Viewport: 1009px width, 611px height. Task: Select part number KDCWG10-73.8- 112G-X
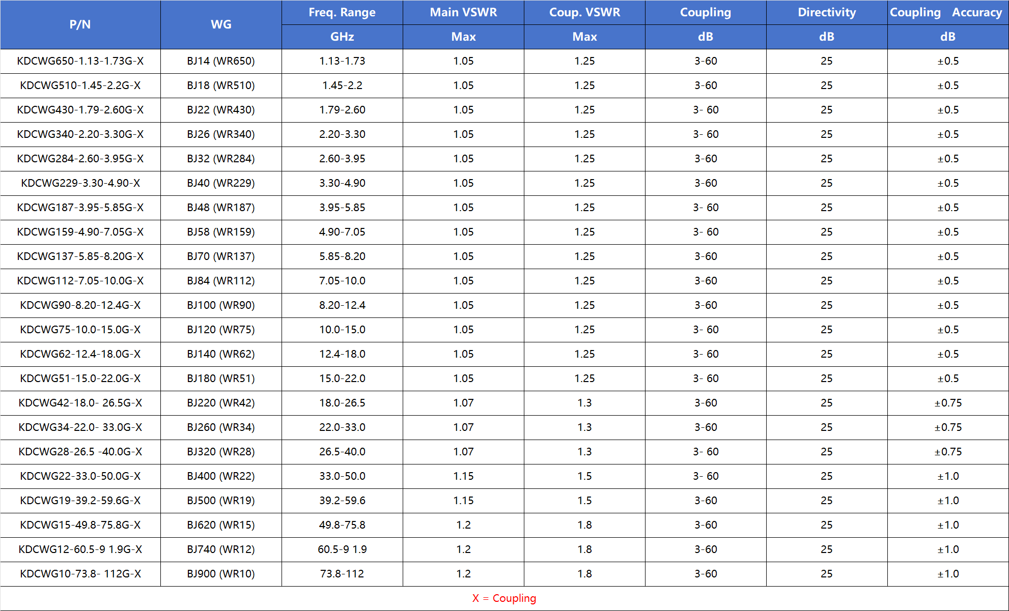tap(80, 574)
